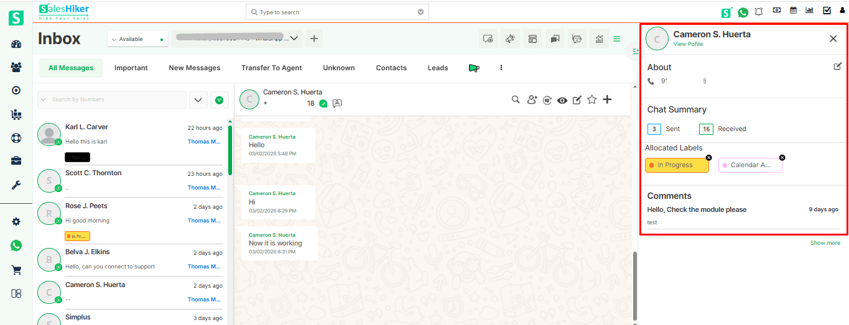Viewport: 849px width, 325px height.
Task: Open the chat conversations toolbar icon
Action: pyautogui.click(x=554, y=39)
